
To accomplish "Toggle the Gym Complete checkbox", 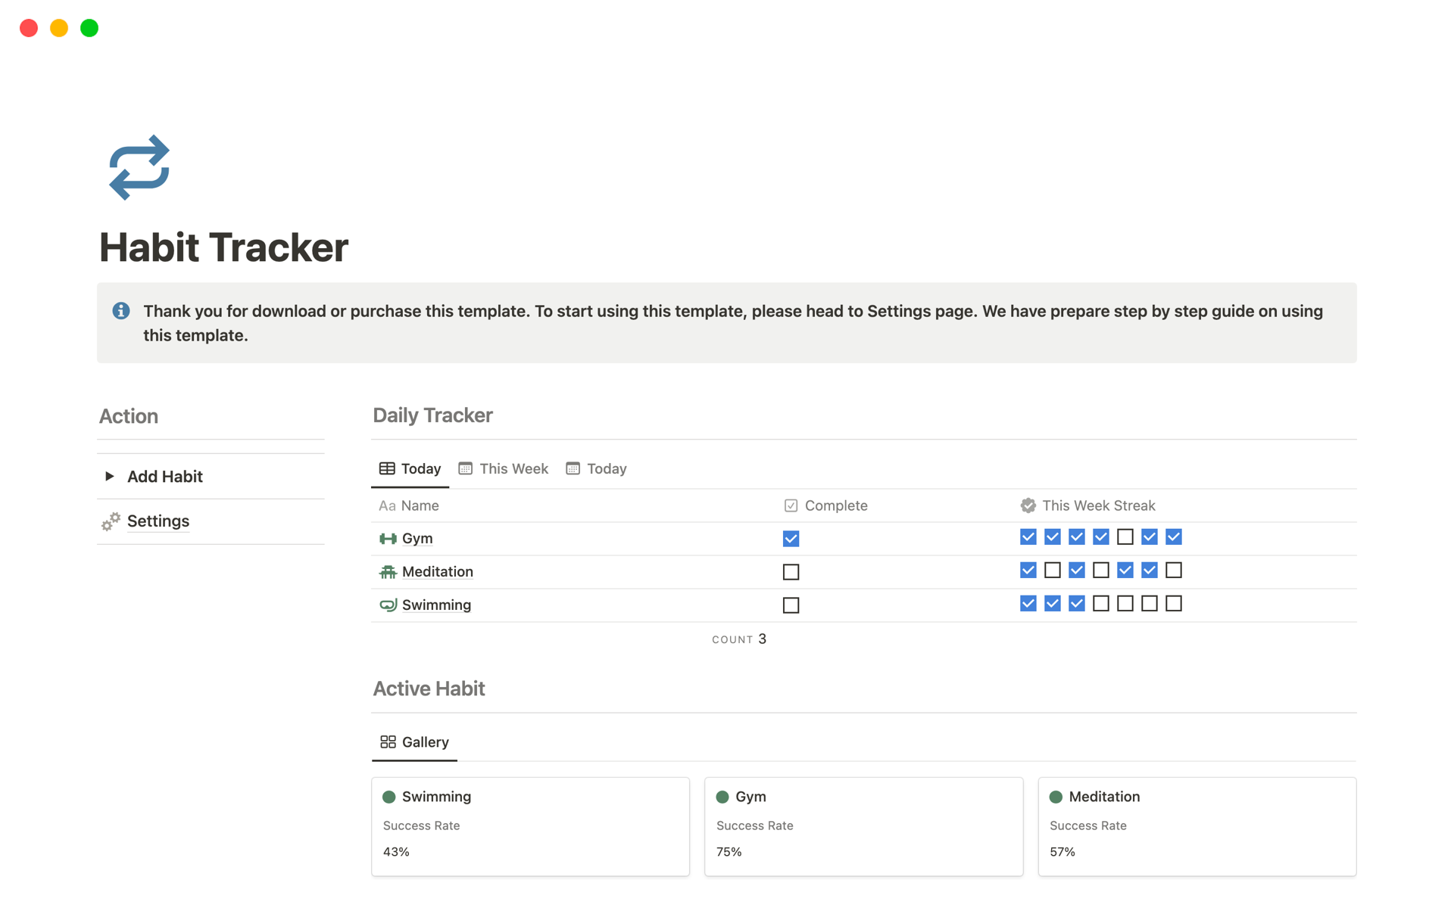I will tap(791, 539).
